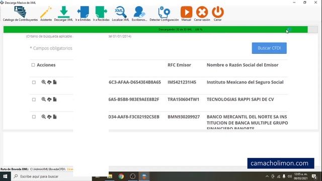Run Detectar Configuración
The height and width of the screenshot is (181, 322).
tap(164, 14)
